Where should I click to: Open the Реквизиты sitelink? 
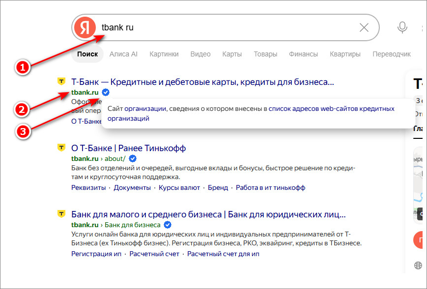pyautogui.click(x=88, y=187)
